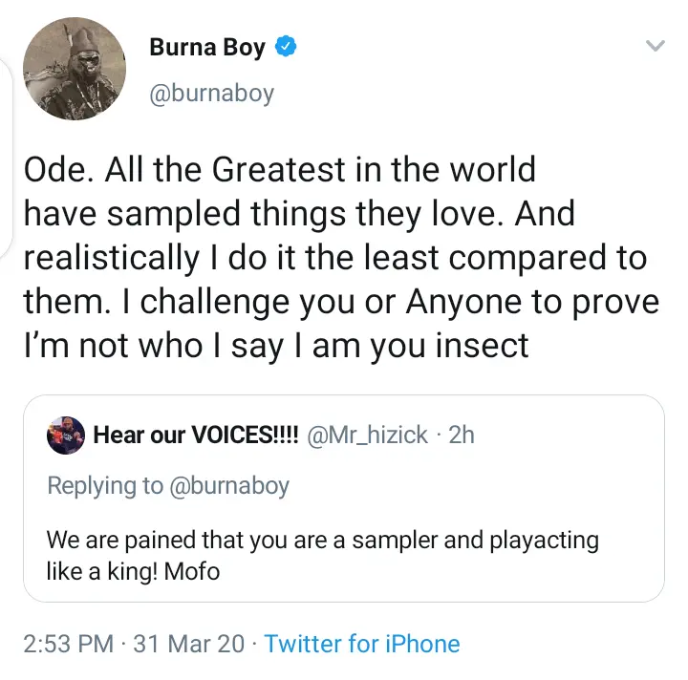Open Burna Boy's profile picture
The image size is (688, 680).
(x=75, y=69)
